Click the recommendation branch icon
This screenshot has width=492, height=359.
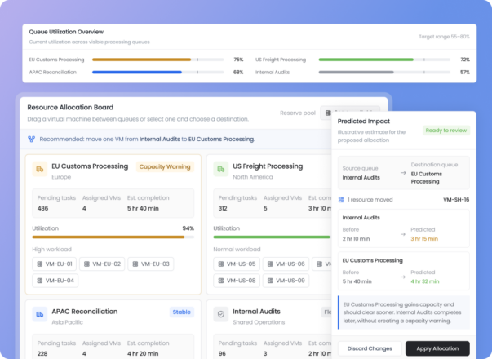[31, 139]
